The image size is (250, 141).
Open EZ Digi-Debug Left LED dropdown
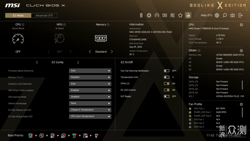pos(90,110)
